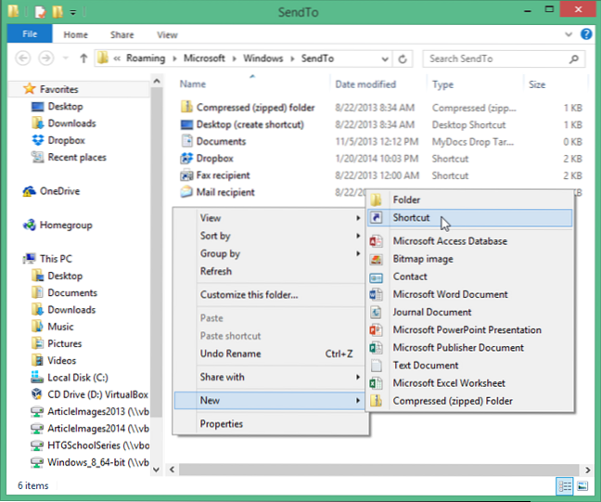
Task: Expand the Sort by submenu
Action: (215, 236)
